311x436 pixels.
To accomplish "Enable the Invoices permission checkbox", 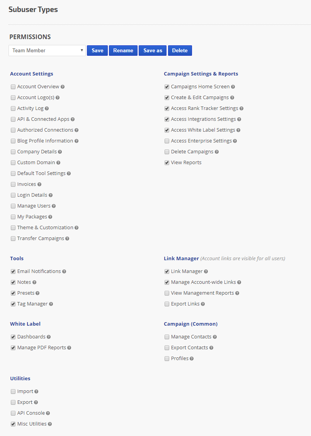I will [x=13, y=184].
